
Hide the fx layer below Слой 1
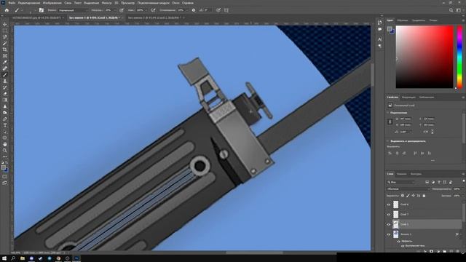(x=388, y=234)
